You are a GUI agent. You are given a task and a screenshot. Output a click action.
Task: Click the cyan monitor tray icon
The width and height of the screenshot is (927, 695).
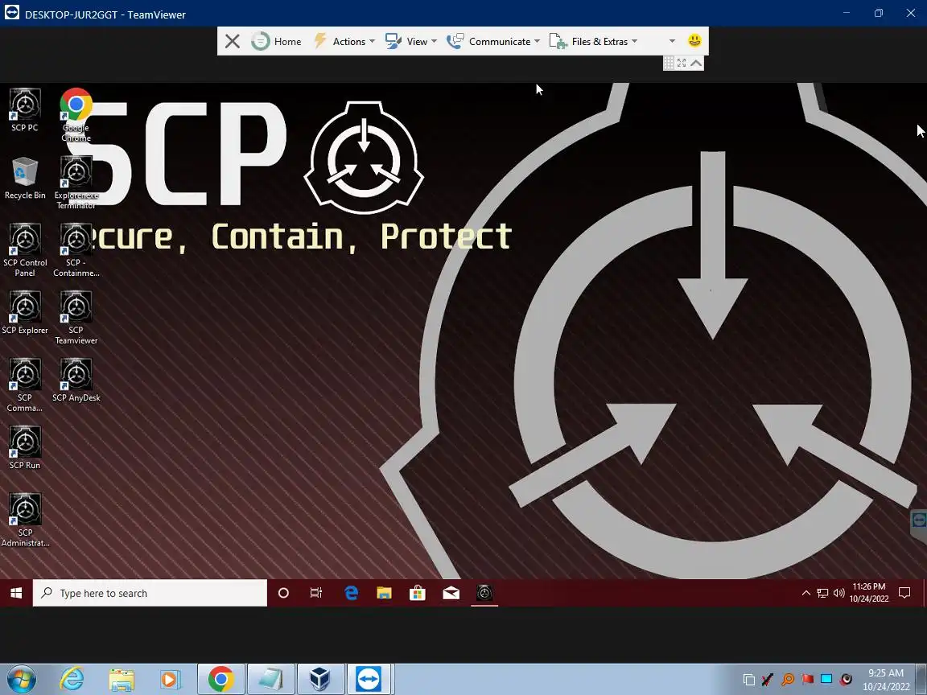pyautogui.click(x=826, y=678)
